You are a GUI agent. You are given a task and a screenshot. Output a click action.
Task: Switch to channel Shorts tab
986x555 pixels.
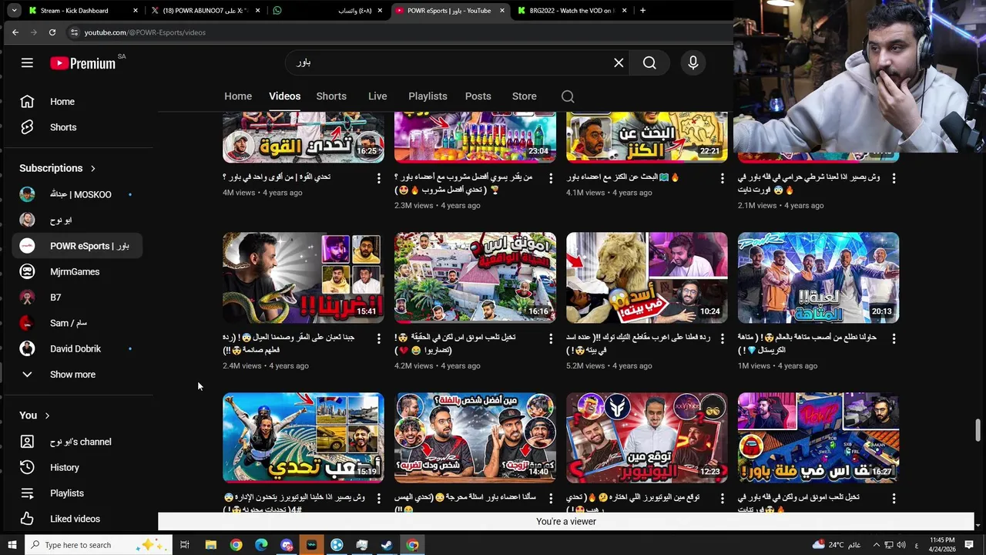(x=331, y=96)
